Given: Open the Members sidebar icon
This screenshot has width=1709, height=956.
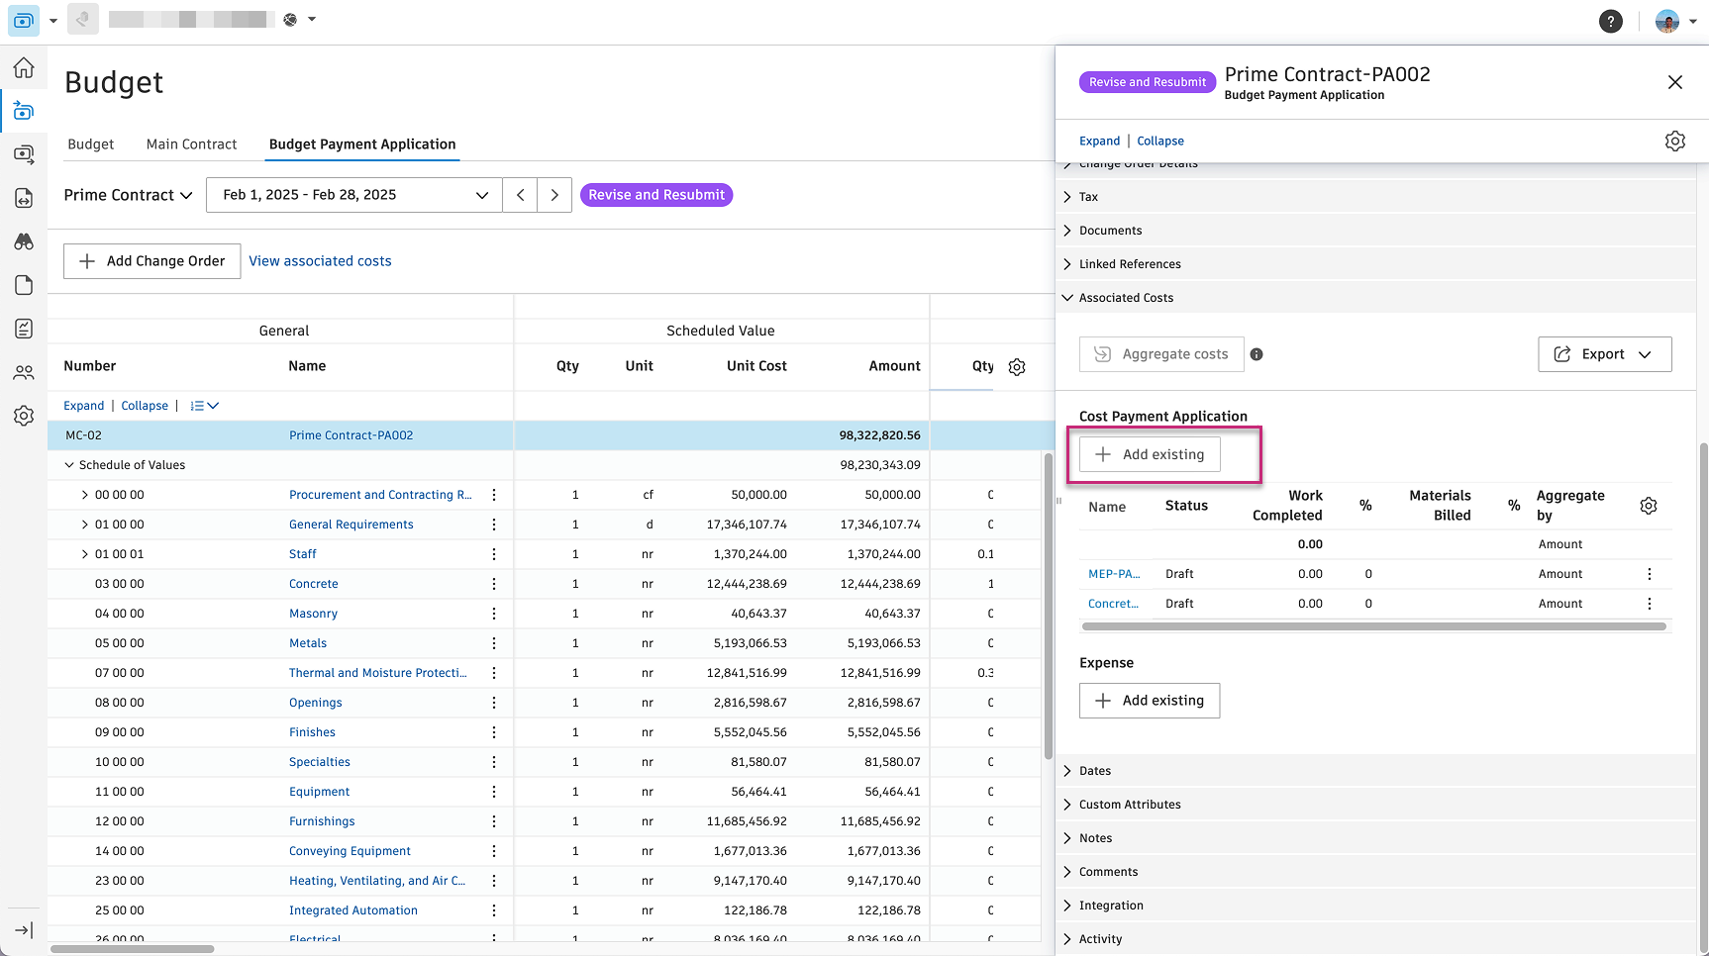Looking at the screenshot, I should 24,372.
